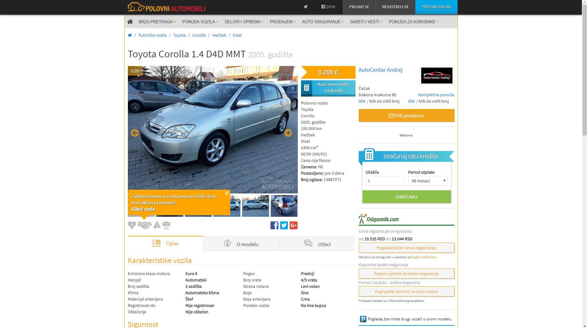Screen dimensions: 587x328
Task: Report the ad with warning triangle icon
Action: 157,225
